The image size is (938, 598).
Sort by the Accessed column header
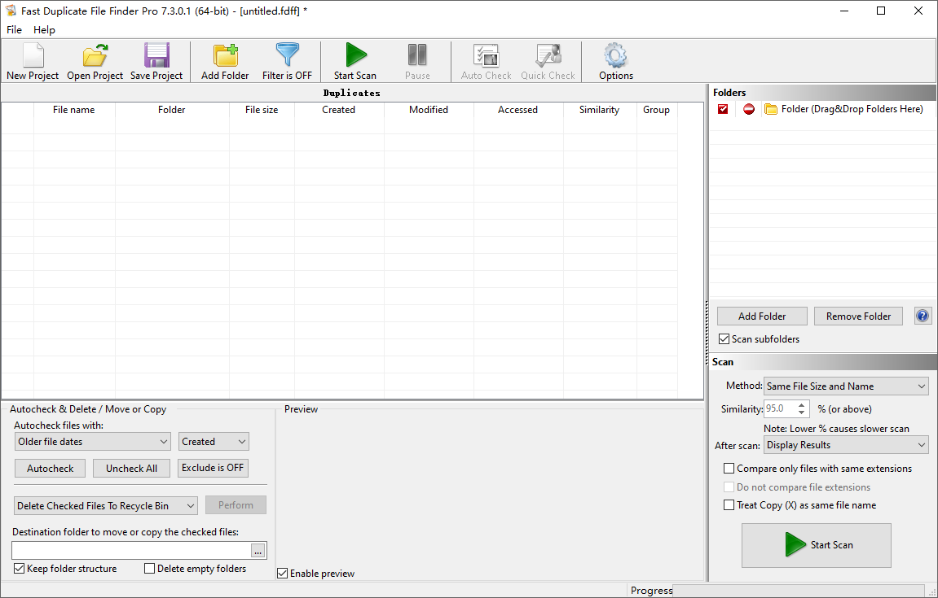click(518, 110)
